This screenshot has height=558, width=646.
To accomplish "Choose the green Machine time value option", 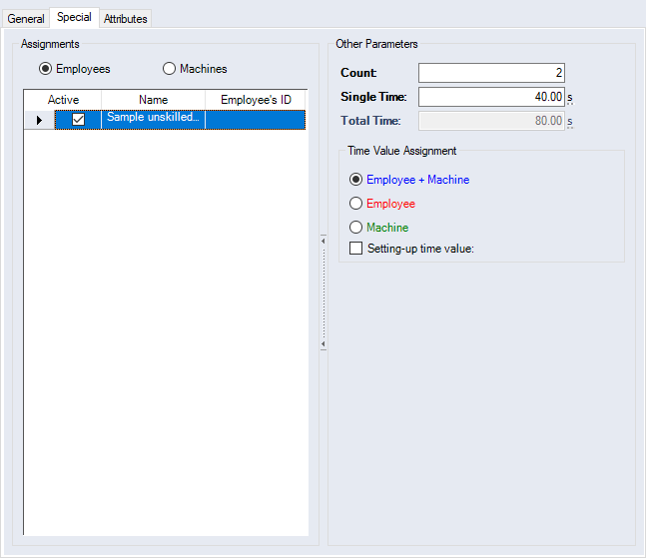I will point(356,228).
